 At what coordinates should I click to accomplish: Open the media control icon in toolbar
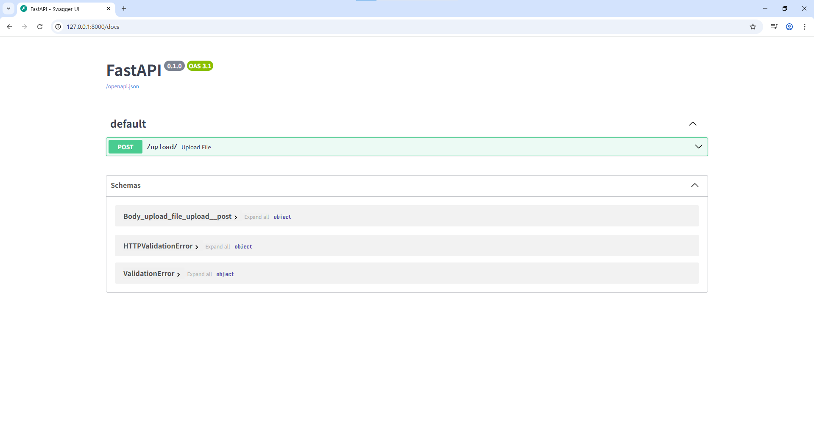click(774, 27)
